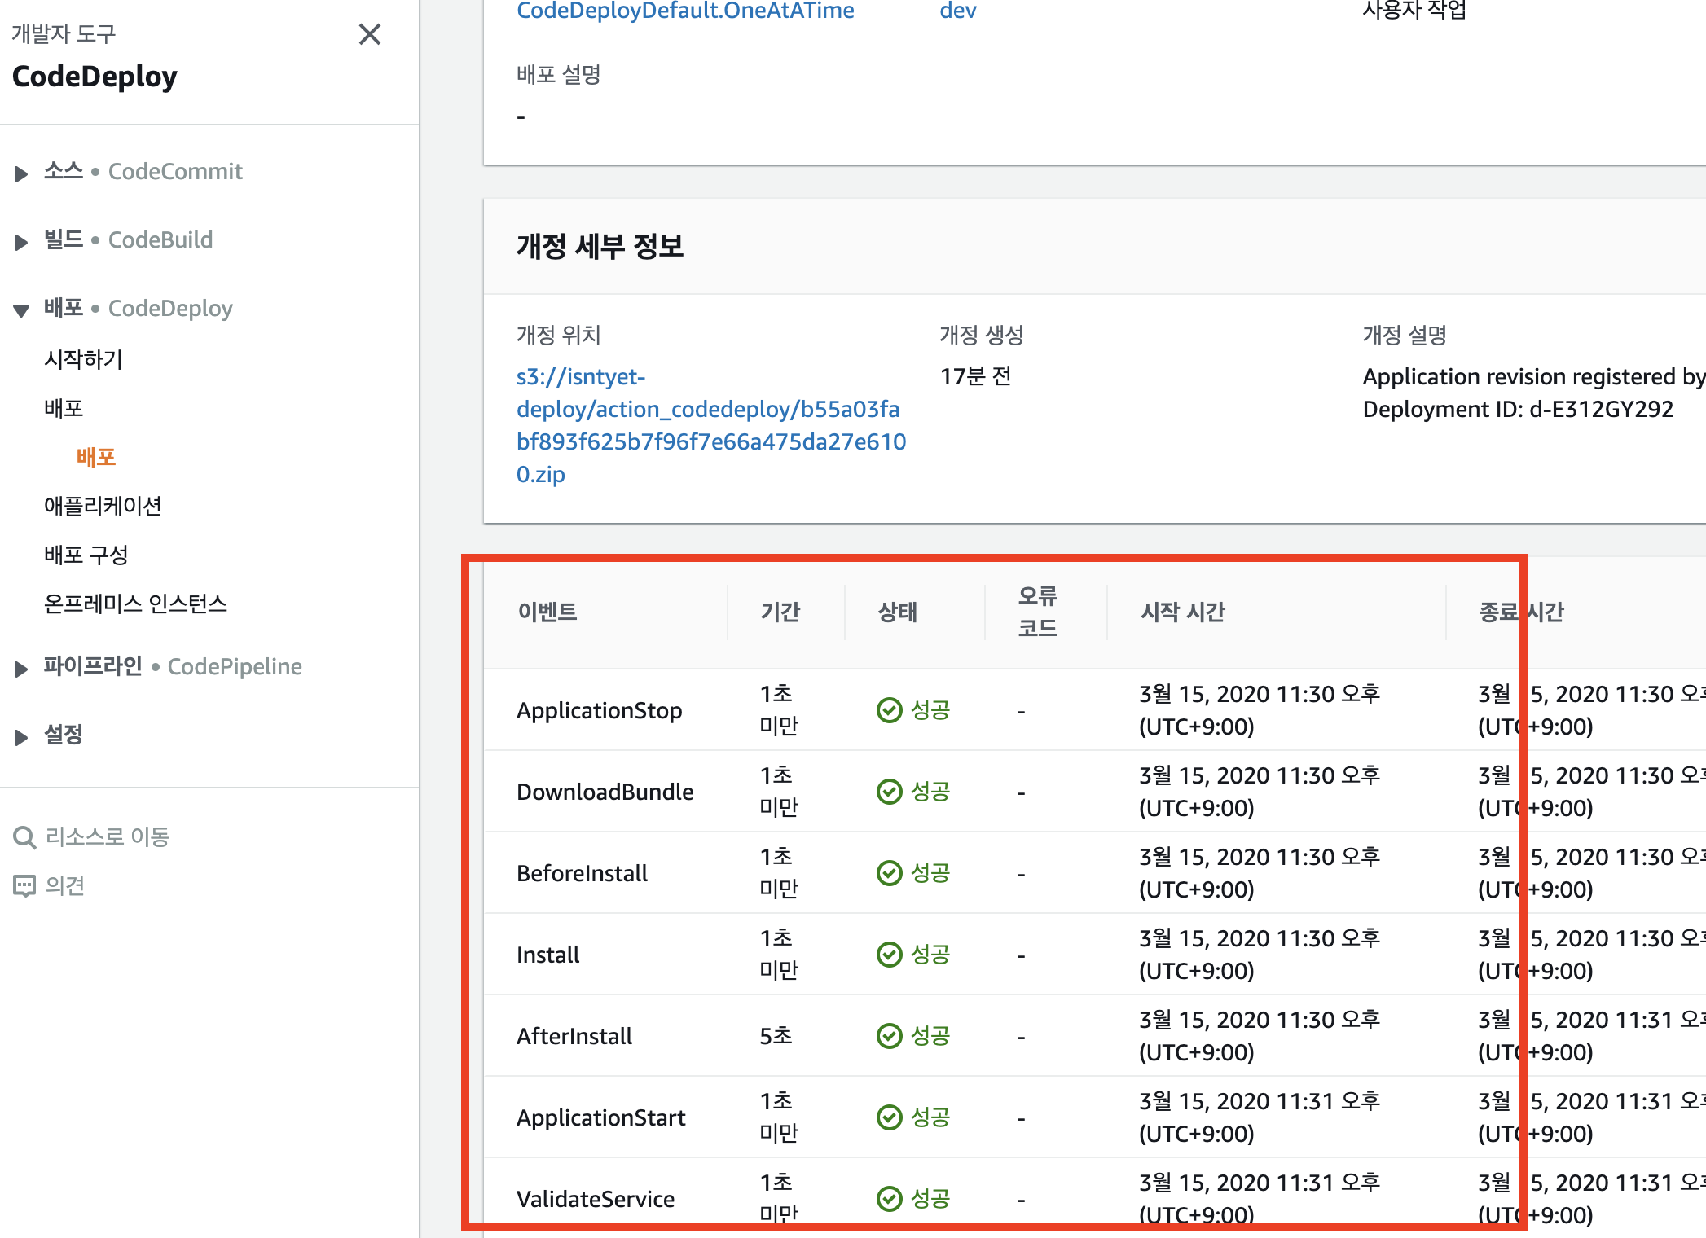Open 애플리케이션 in the sidebar

(x=103, y=506)
